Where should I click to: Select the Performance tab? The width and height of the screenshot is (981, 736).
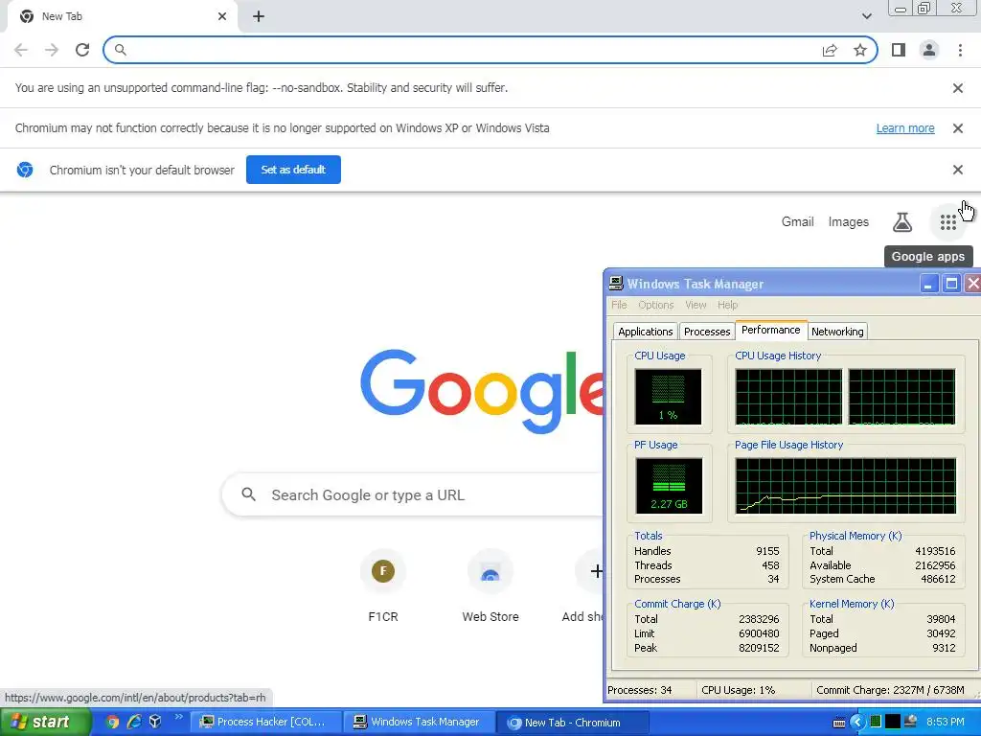pyautogui.click(x=771, y=330)
